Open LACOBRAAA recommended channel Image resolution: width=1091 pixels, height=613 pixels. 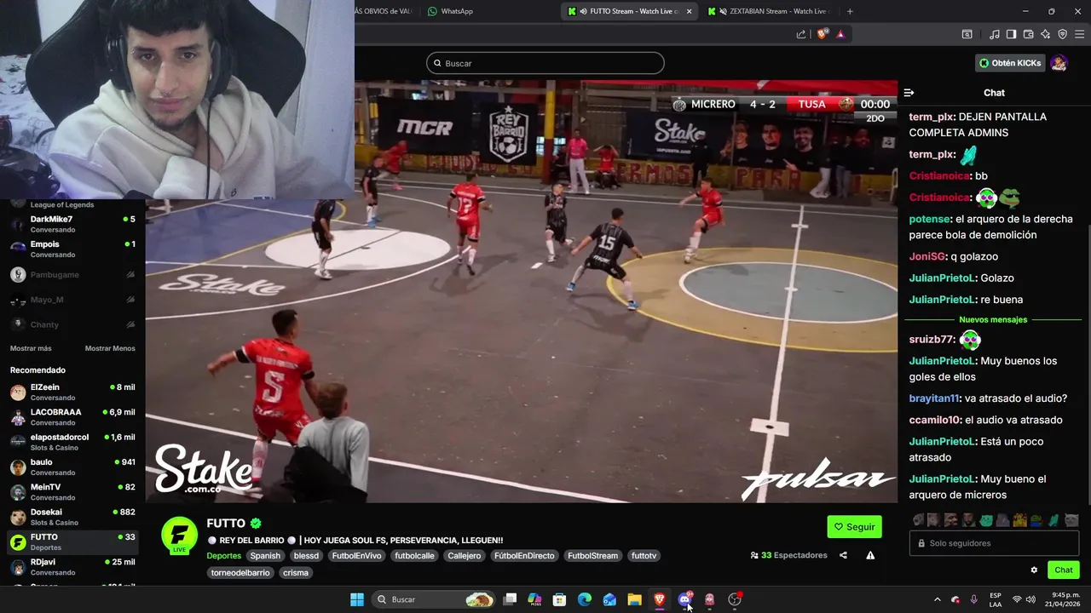(72, 417)
